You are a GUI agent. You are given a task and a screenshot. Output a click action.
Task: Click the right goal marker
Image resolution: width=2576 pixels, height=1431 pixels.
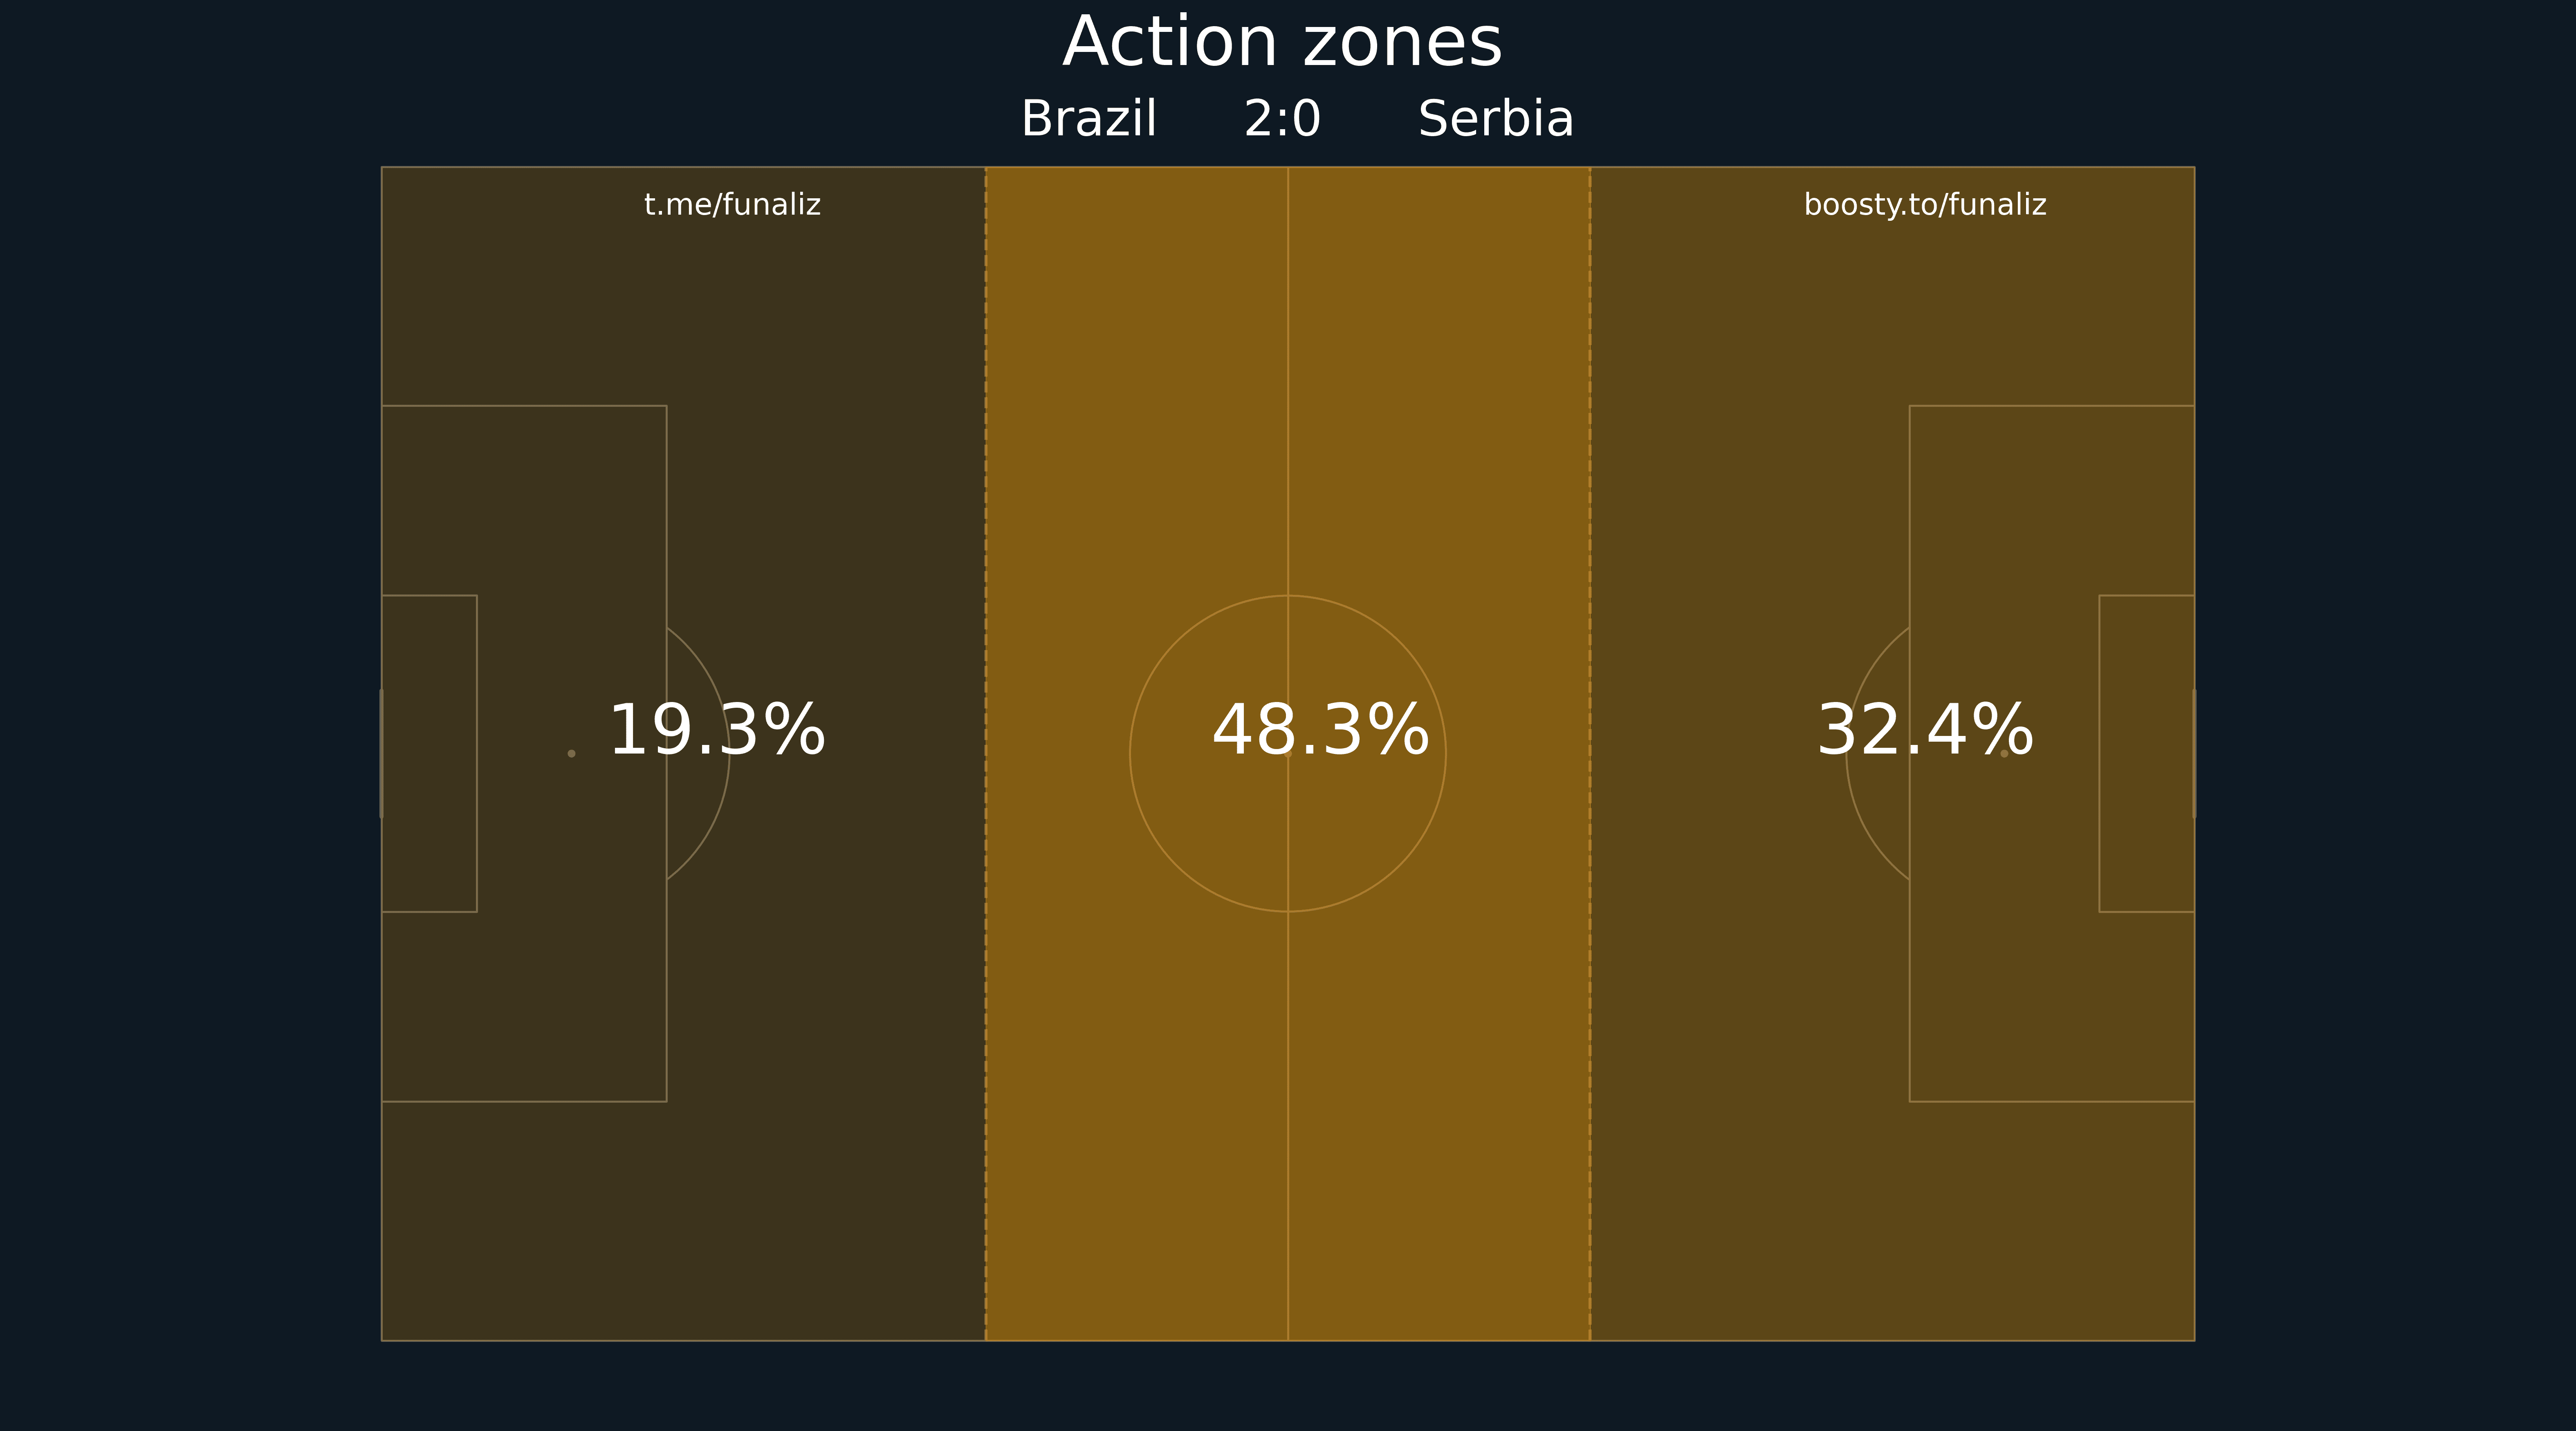(2194, 753)
